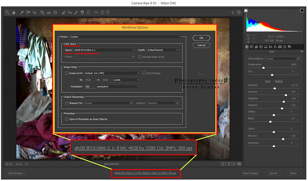308x181 pixels.
Task: Toggle highlight clipping warning in histogram
Action: (302, 10)
